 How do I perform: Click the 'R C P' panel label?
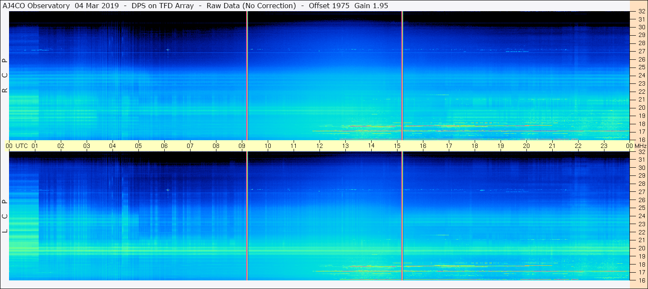(x=5, y=75)
